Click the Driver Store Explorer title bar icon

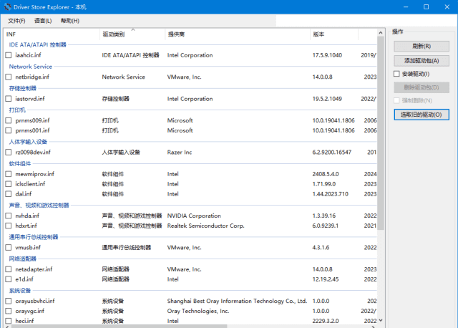coord(8,6)
